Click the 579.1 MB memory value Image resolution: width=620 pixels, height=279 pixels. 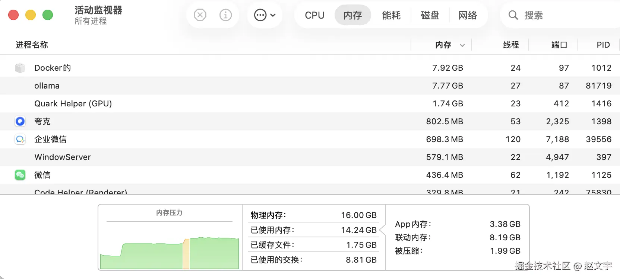click(x=445, y=157)
